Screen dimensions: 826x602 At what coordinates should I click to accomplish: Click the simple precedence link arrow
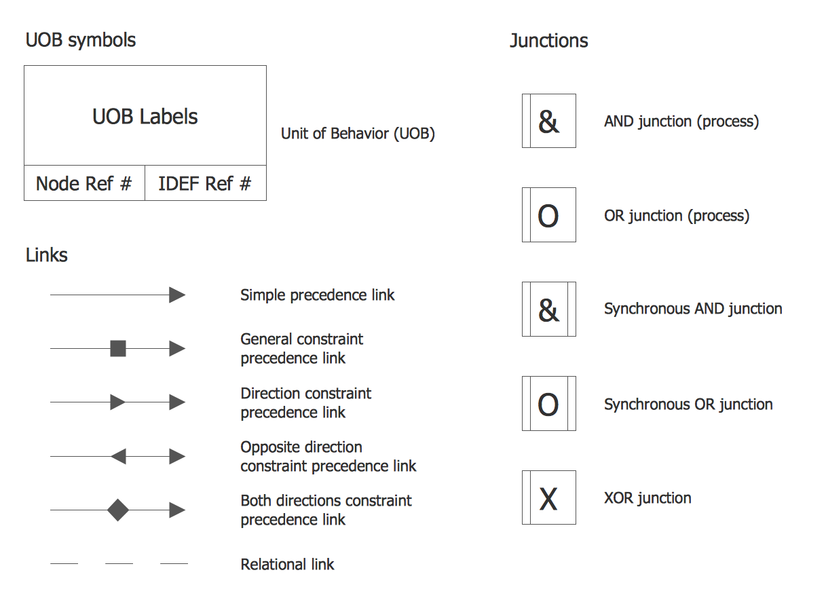pos(117,295)
